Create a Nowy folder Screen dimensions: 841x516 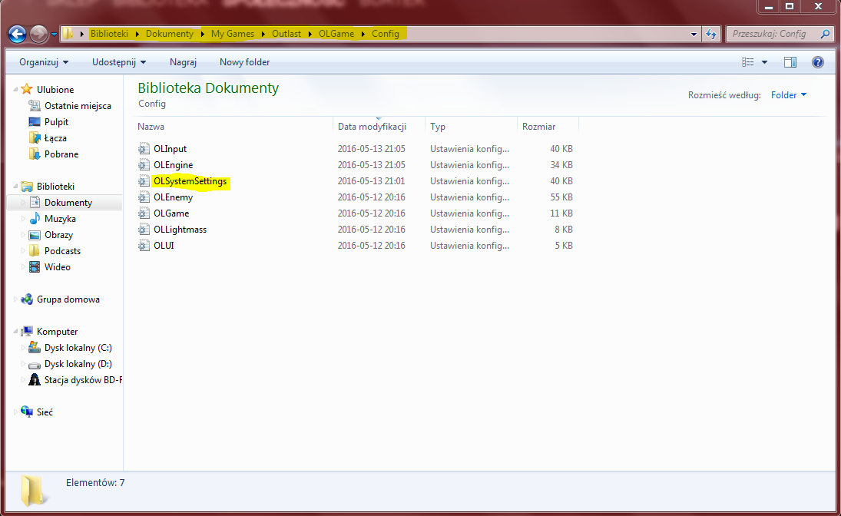pos(244,62)
